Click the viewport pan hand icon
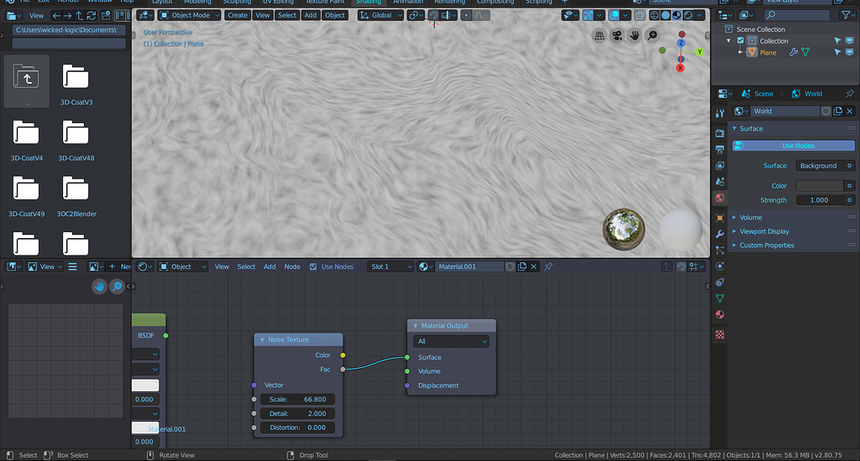The width and height of the screenshot is (860, 461). 635,35
